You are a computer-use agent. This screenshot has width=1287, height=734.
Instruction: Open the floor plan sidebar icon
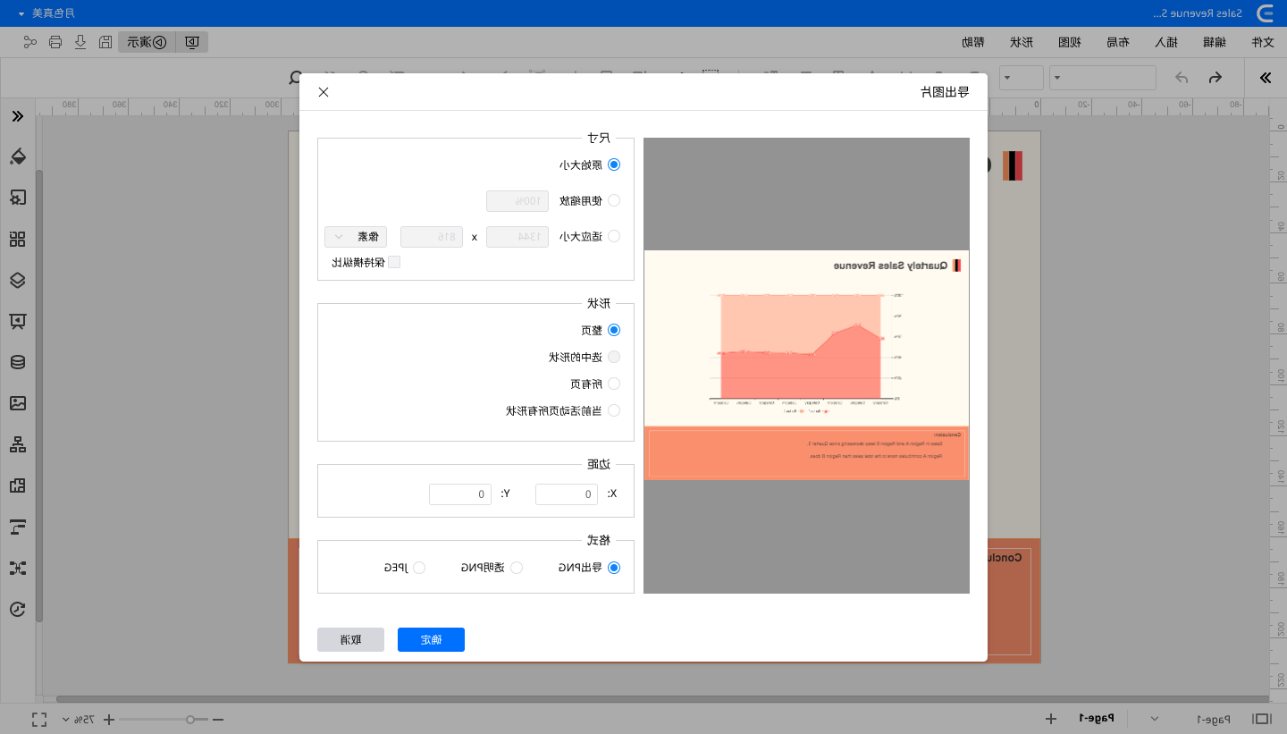pos(18,485)
